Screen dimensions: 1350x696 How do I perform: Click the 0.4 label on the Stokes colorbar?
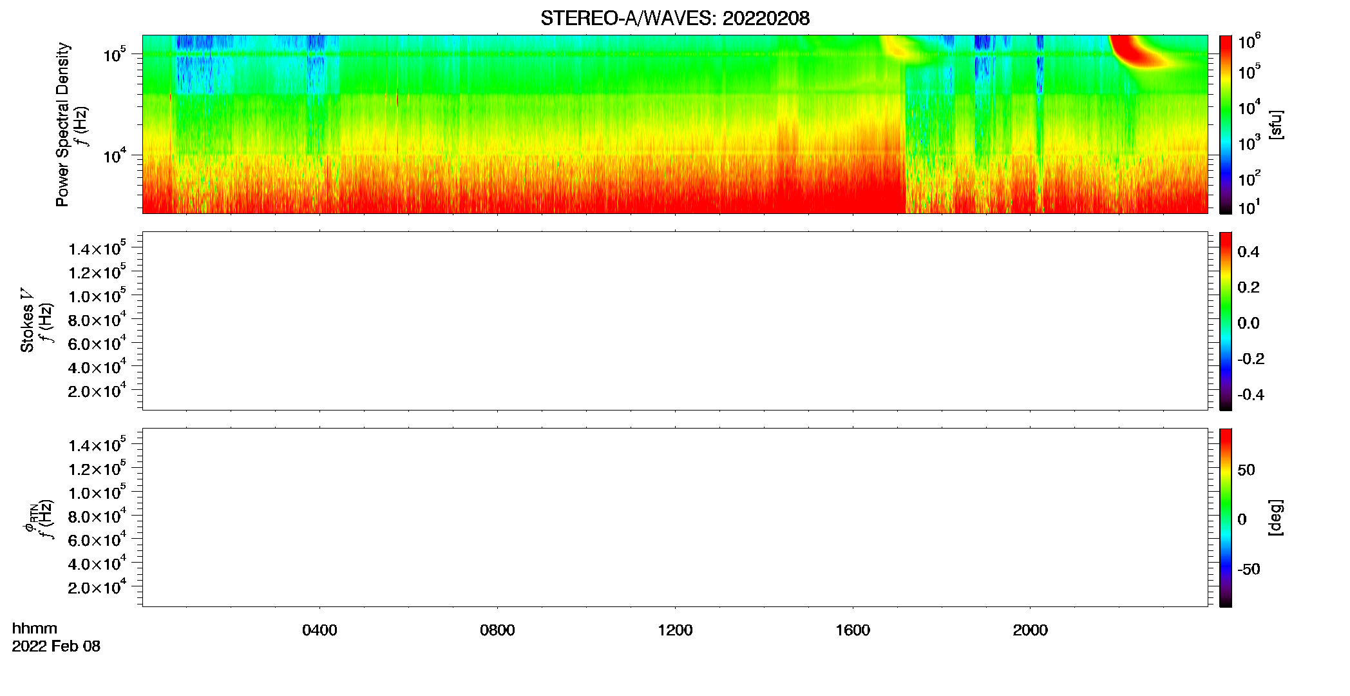click(x=1248, y=252)
